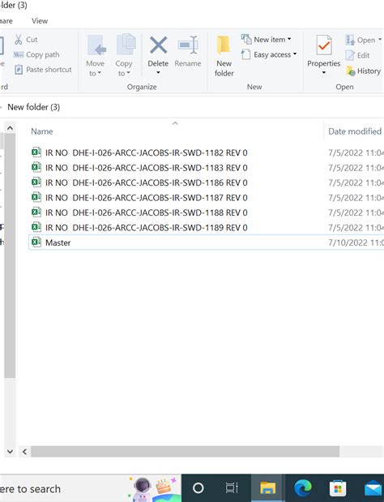The height and width of the screenshot is (502, 384).
Task: Click the Move to arrow icon
Action: click(x=96, y=45)
